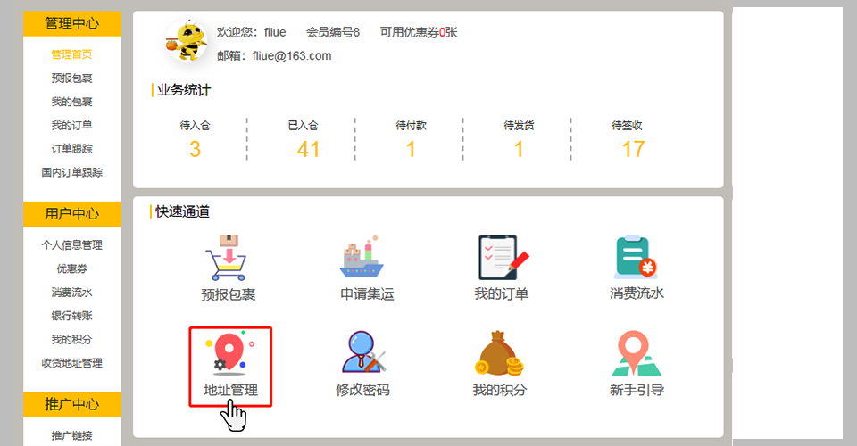
Task: Click the 管理中心 section header
Action: [x=72, y=23]
